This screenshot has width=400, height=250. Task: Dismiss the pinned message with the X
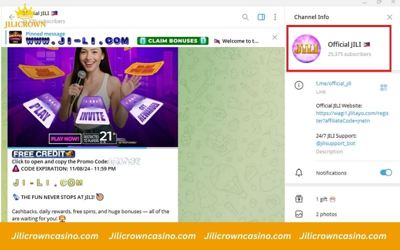click(274, 37)
